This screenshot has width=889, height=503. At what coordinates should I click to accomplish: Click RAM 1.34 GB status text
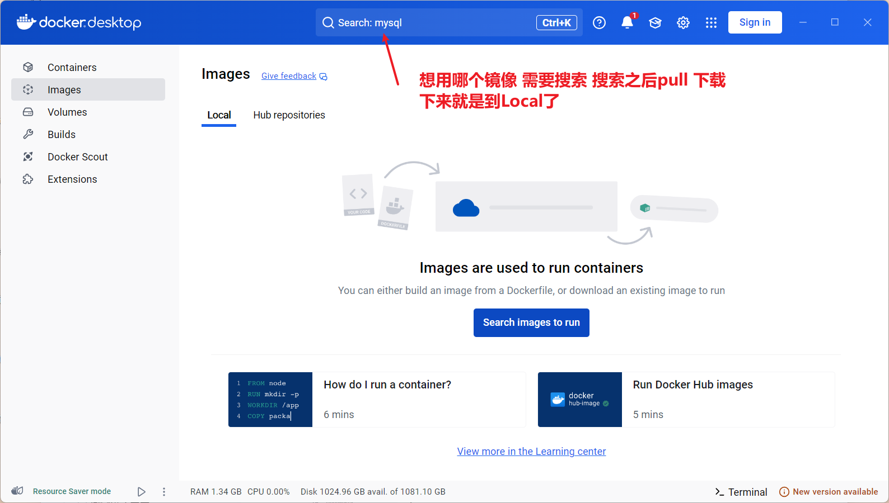[216, 492]
